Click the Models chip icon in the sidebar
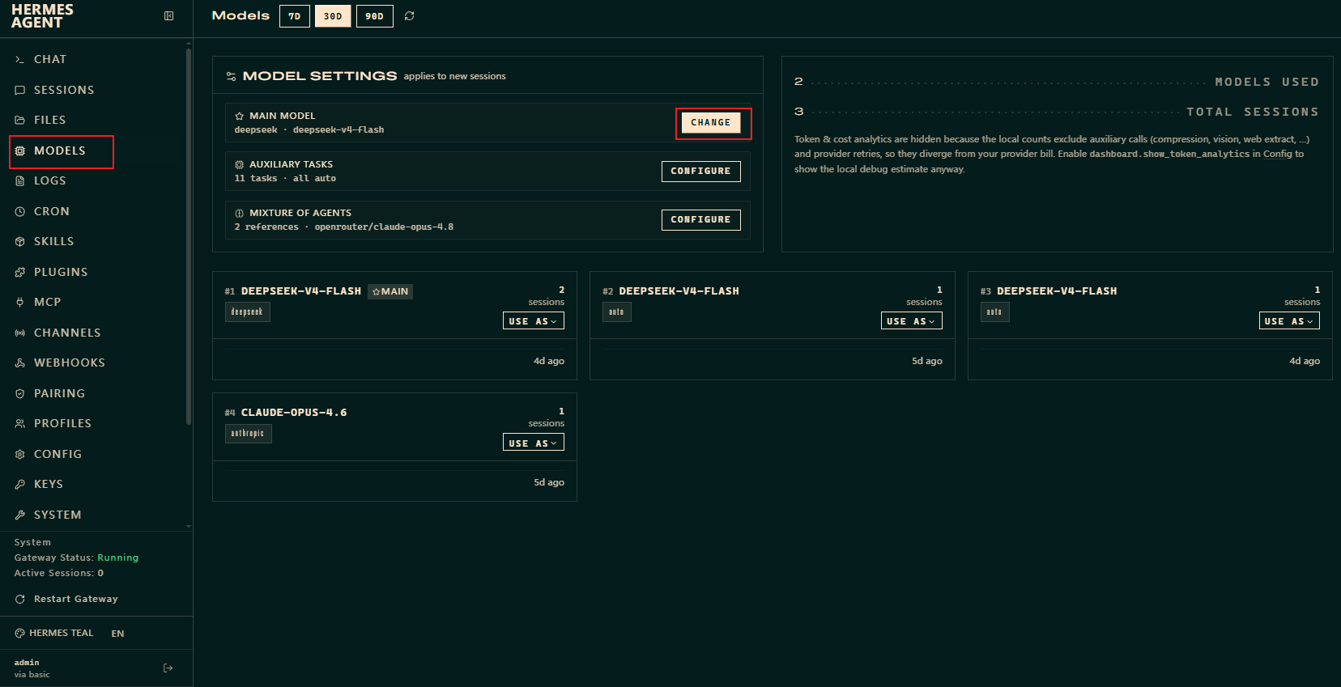 tap(20, 151)
